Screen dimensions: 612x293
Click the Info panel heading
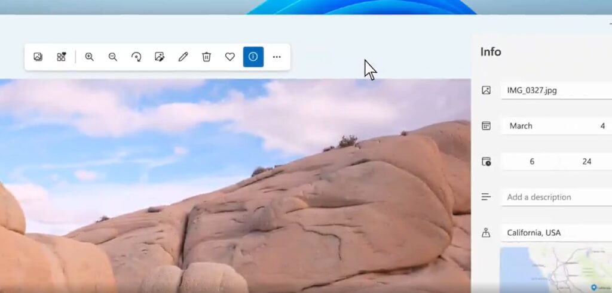(491, 52)
